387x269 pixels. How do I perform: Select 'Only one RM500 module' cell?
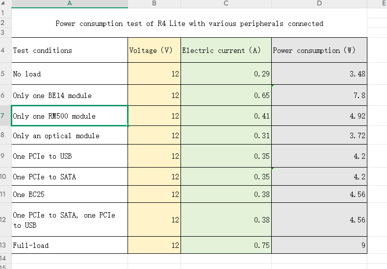(70, 116)
